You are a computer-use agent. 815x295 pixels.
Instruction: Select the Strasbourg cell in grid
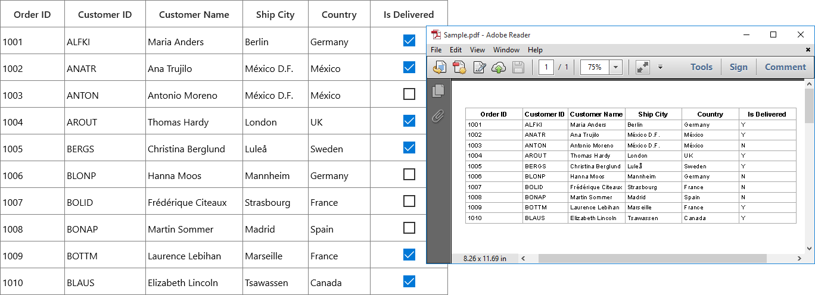[x=275, y=201]
